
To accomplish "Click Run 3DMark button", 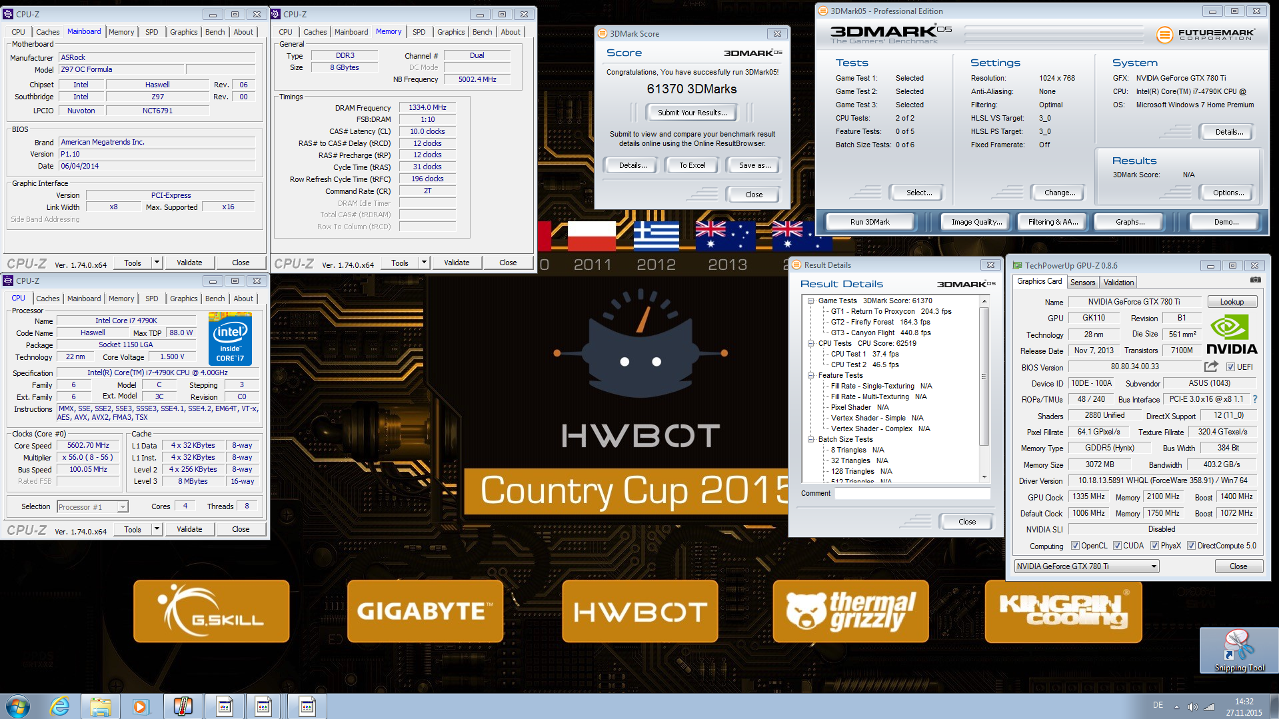I will [870, 222].
